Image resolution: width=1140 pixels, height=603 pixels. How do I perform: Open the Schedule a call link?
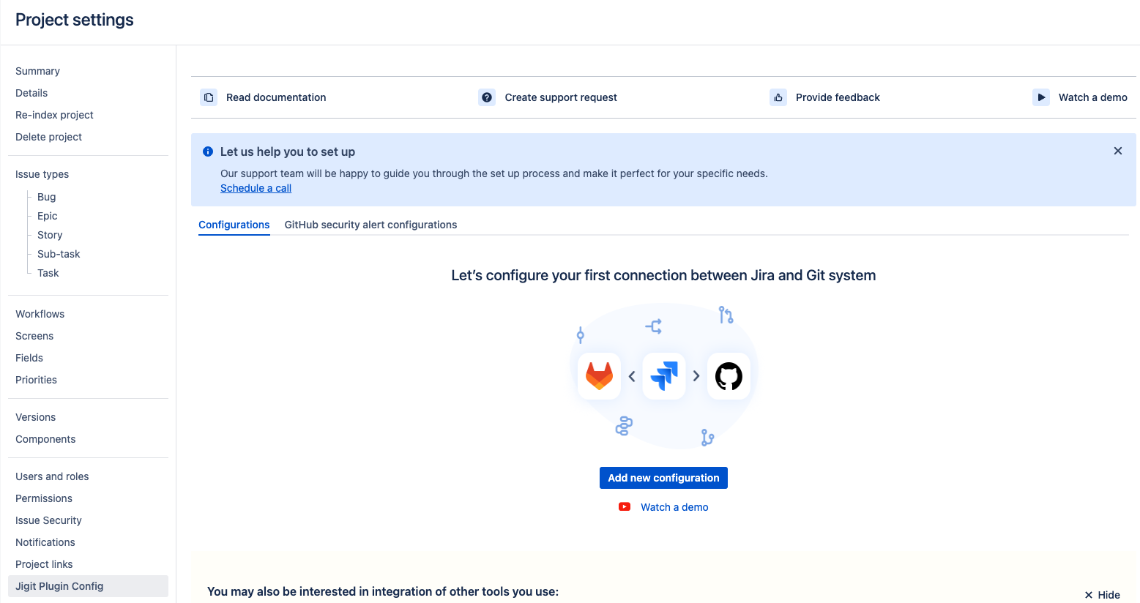(256, 188)
